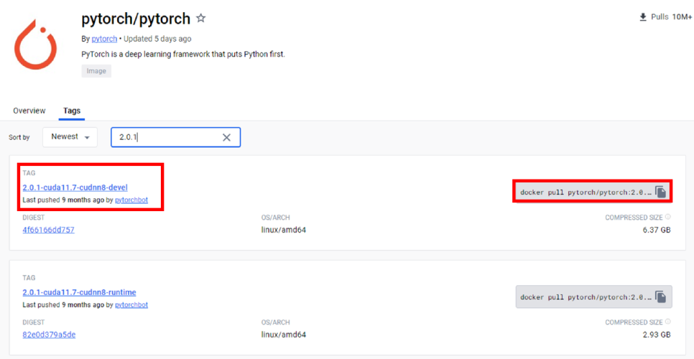Viewport: 694px width, 359px height.
Task: Open tag 2.0.1-cuda11.7-cudnn8-devel
Action: coord(75,187)
